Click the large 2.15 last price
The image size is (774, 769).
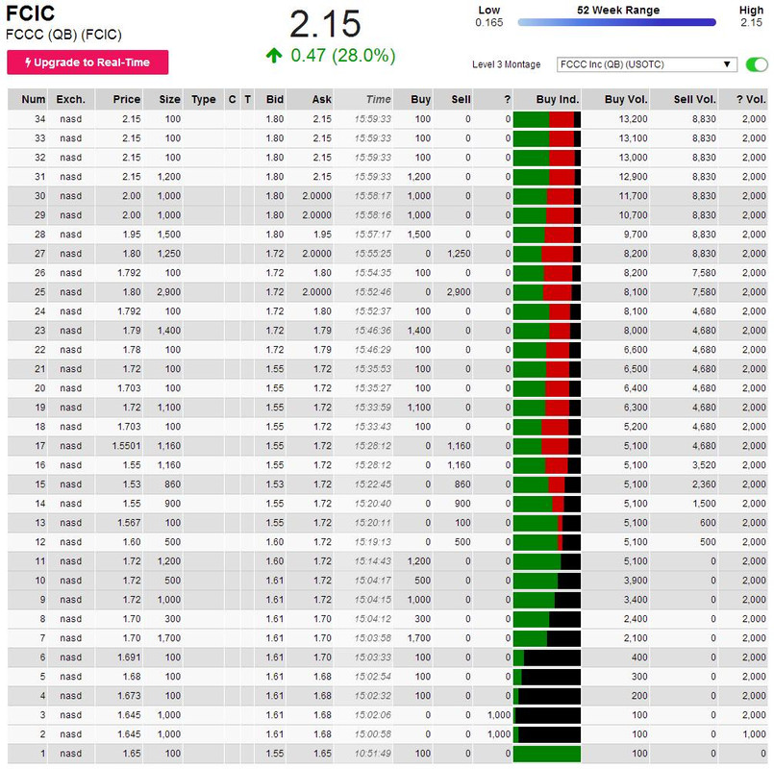click(x=325, y=24)
